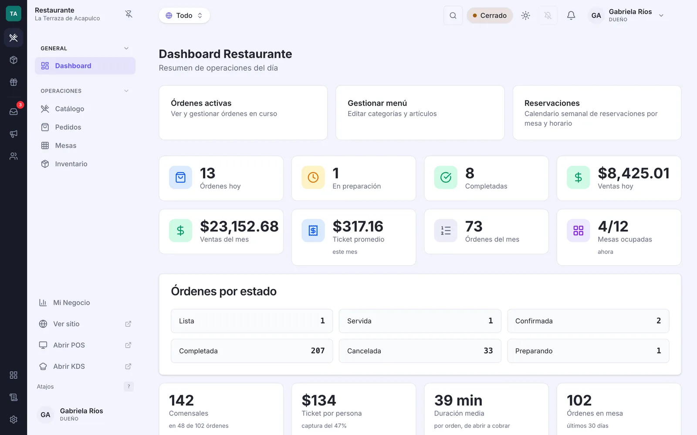The height and width of the screenshot is (435, 697).
Task: Click the Atajos question mark help badge
Action: pyautogui.click(x=129, y=386)
